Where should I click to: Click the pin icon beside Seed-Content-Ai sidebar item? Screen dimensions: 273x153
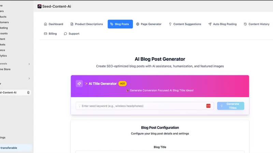click(x=28, y=92)
